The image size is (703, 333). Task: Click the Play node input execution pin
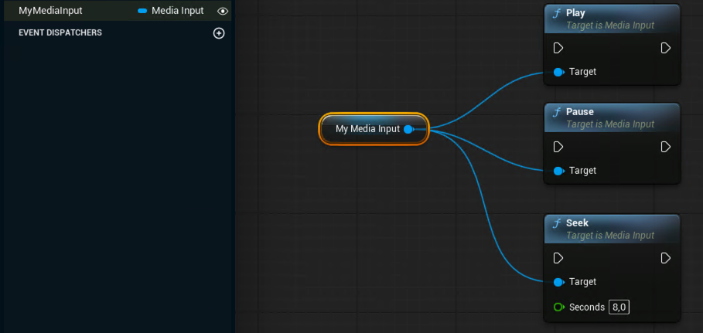(558, 48)
